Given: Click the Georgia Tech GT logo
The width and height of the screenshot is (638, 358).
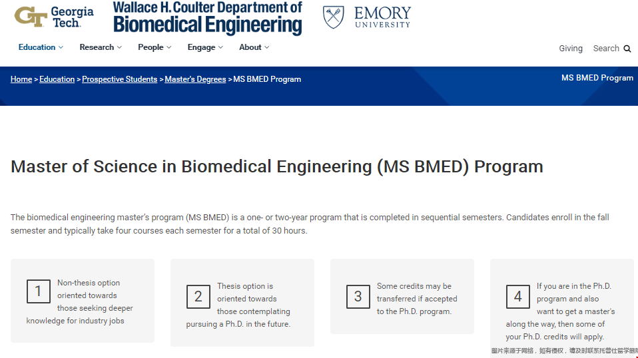Looking at the screenshot, I should 31,17.
